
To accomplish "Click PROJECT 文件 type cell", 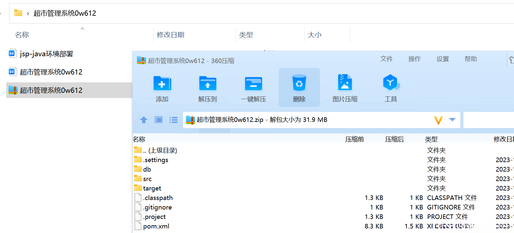I will [448, 217].
